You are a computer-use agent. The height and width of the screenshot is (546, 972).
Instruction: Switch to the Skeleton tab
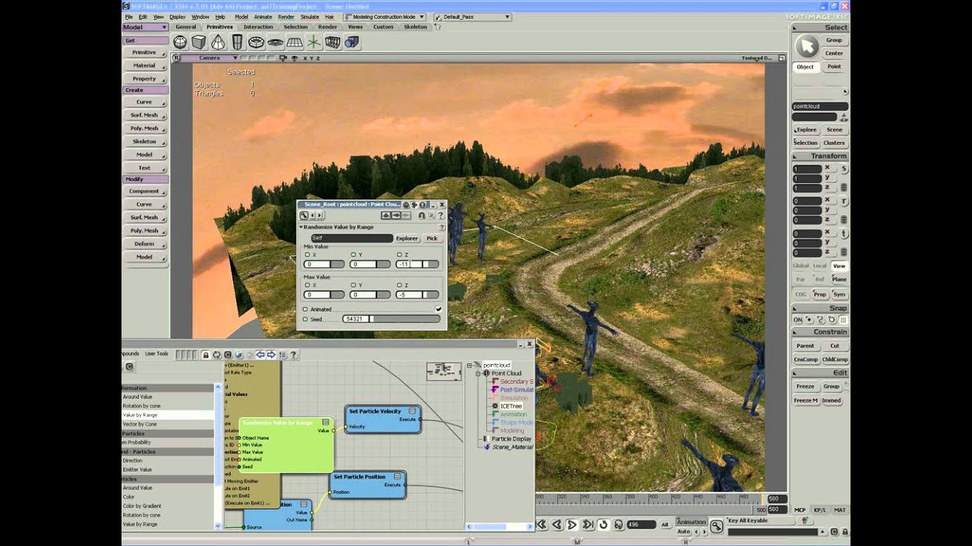(415, 27)
